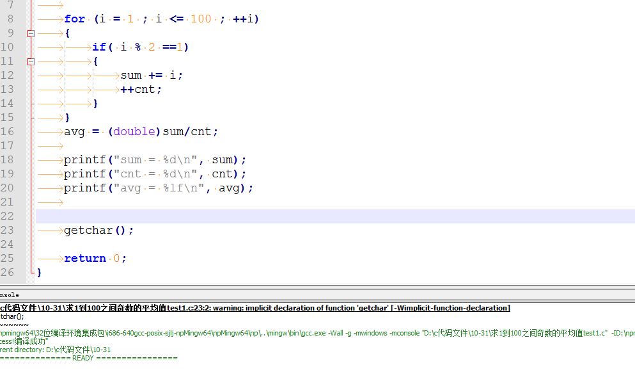635x372 pixels.
Task: Click the gcc.exe compile command line in console
Action: click(x=317, y=333)
